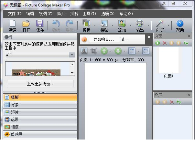
Task: Expand dropdown beside green down arrow
Action: click(125, 51)
